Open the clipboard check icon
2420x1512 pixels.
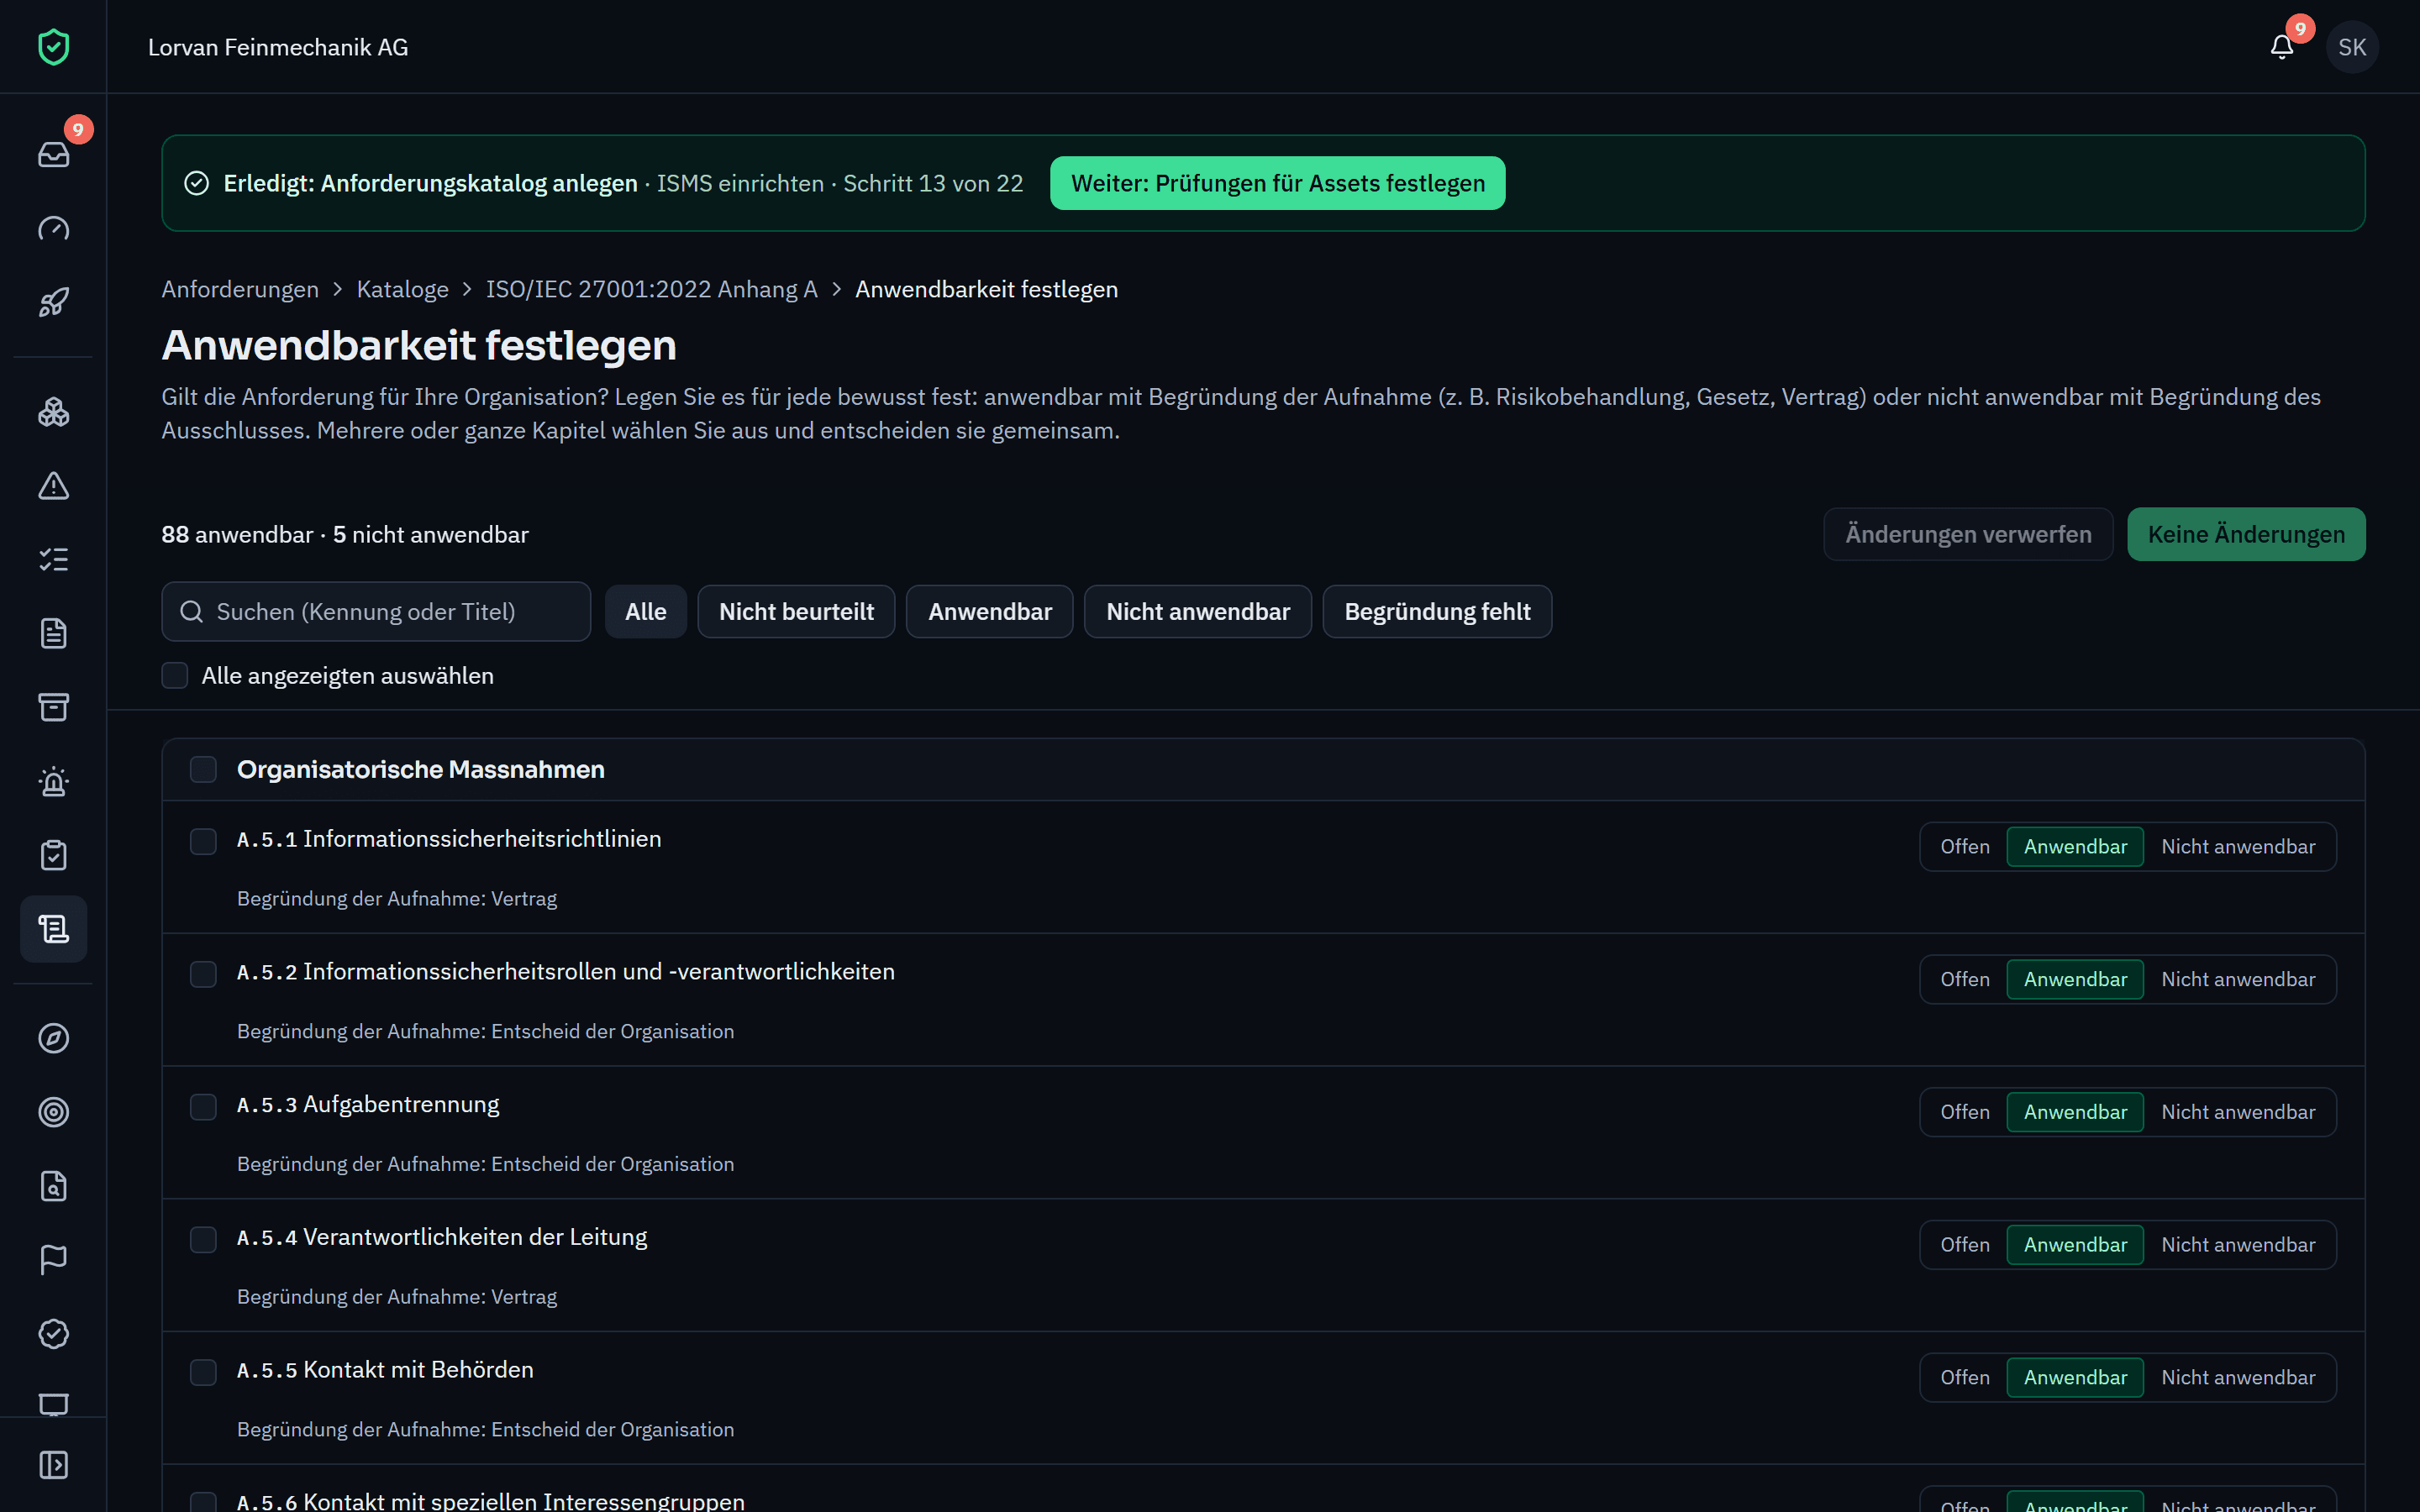(x=53, y=856)
